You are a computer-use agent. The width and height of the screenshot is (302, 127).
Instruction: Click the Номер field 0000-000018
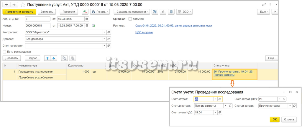click(x=37, y=25)
